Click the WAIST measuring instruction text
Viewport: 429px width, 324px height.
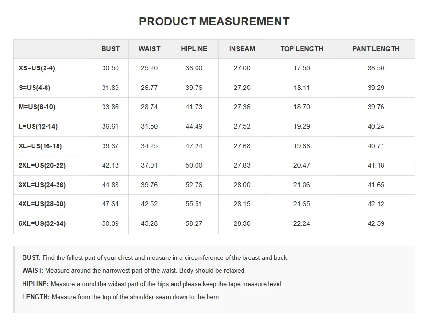coord(134,271)
